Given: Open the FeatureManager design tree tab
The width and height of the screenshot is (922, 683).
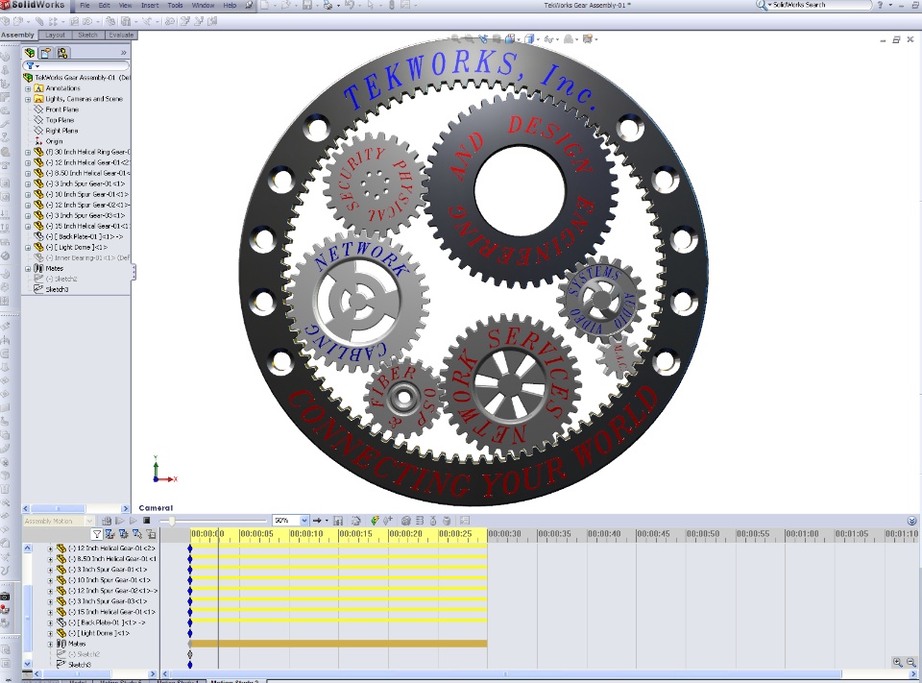Looking at the screenshot, I should click(x=30, y=53).
